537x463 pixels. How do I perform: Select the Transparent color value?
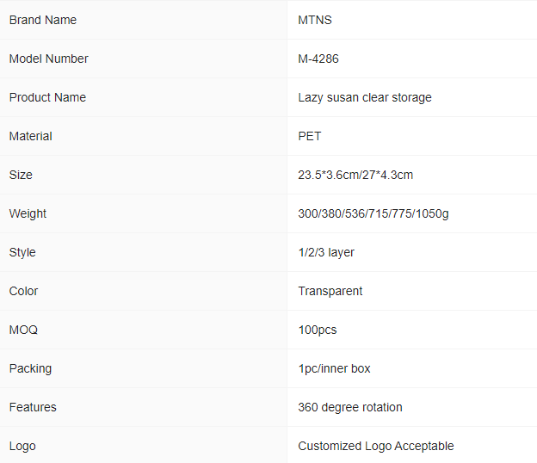[x=330, y=291]
